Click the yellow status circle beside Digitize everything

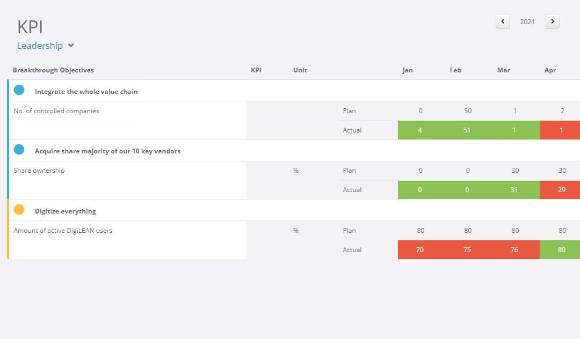[x=19, y=211]
